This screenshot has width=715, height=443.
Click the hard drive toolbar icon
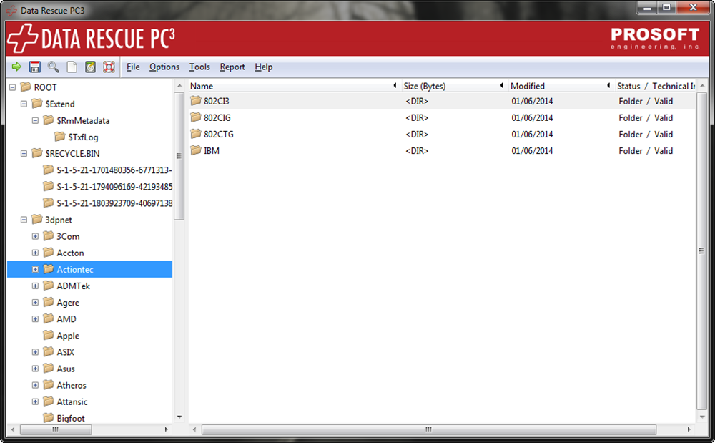click(90, 67)
